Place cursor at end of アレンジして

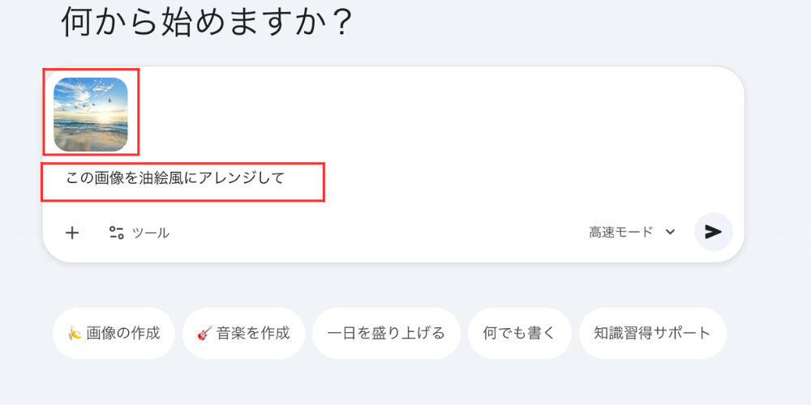pos(285,178)
